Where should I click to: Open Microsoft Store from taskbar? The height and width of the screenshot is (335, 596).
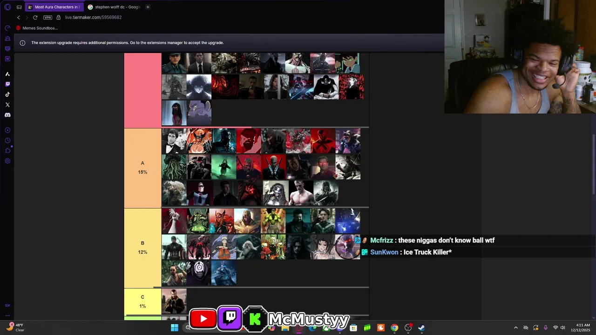click(x=353, y=328)
